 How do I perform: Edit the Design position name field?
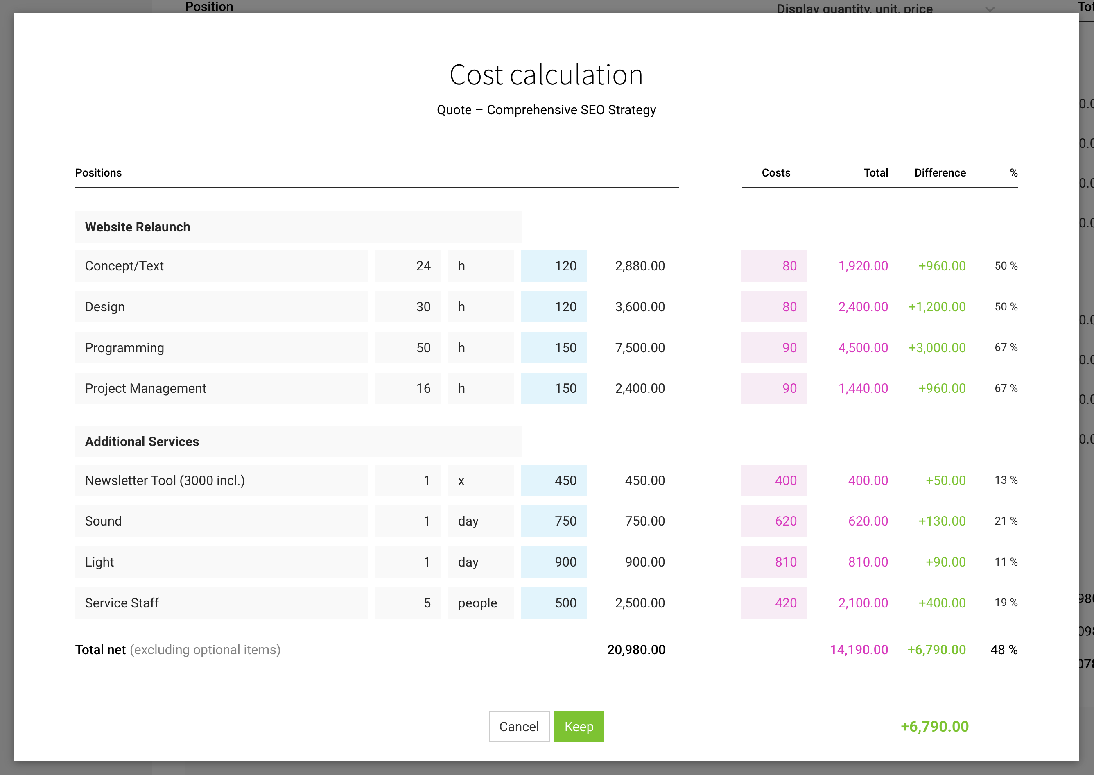pyautogui.click(x=221, y=307)
